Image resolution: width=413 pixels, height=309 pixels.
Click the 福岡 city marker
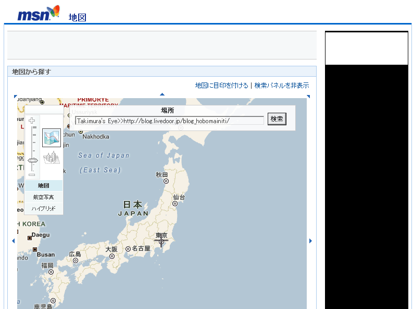point(51,272)
